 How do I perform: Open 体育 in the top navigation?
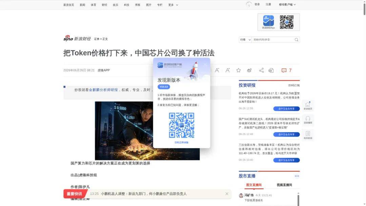pos(94,5)
